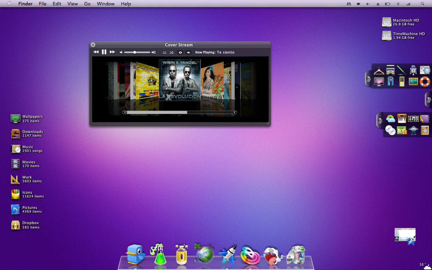432x270 pixels.
Task: Launch the rainbow swirl dock app
Action: [250, 255]
